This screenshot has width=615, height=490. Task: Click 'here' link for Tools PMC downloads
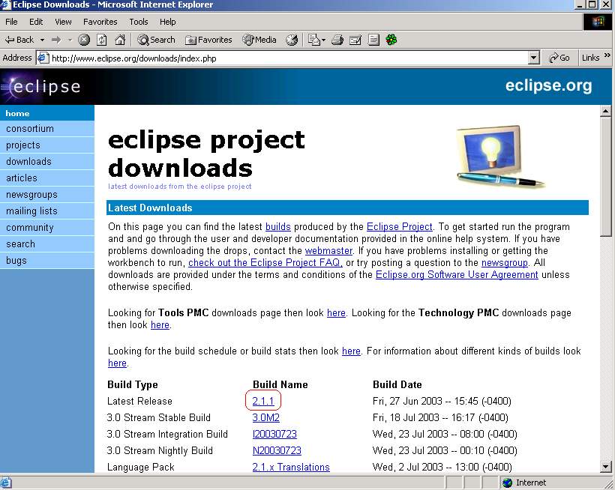(336, 313)
